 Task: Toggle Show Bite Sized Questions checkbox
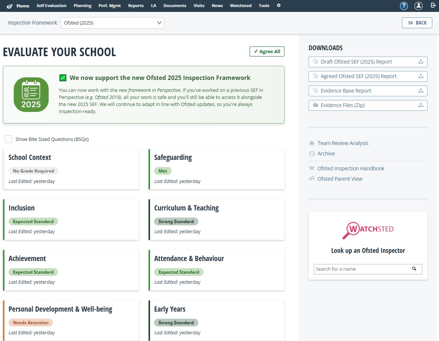point(9,139)
